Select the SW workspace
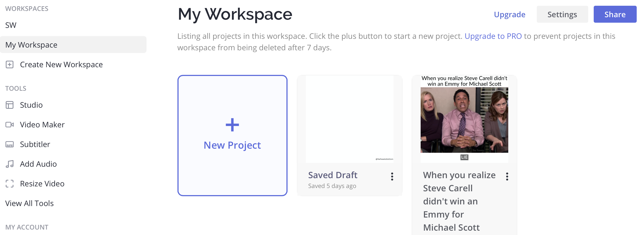 coord(11,25)
